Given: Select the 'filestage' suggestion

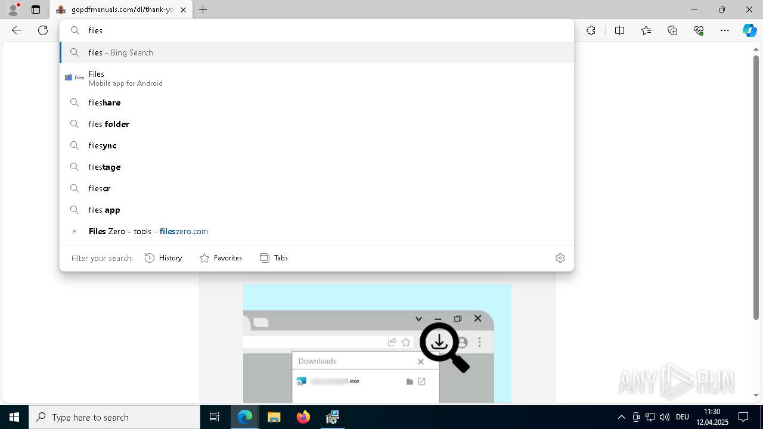Looking at the screenshot, I should pyautogui.click(x=317, y=167).
